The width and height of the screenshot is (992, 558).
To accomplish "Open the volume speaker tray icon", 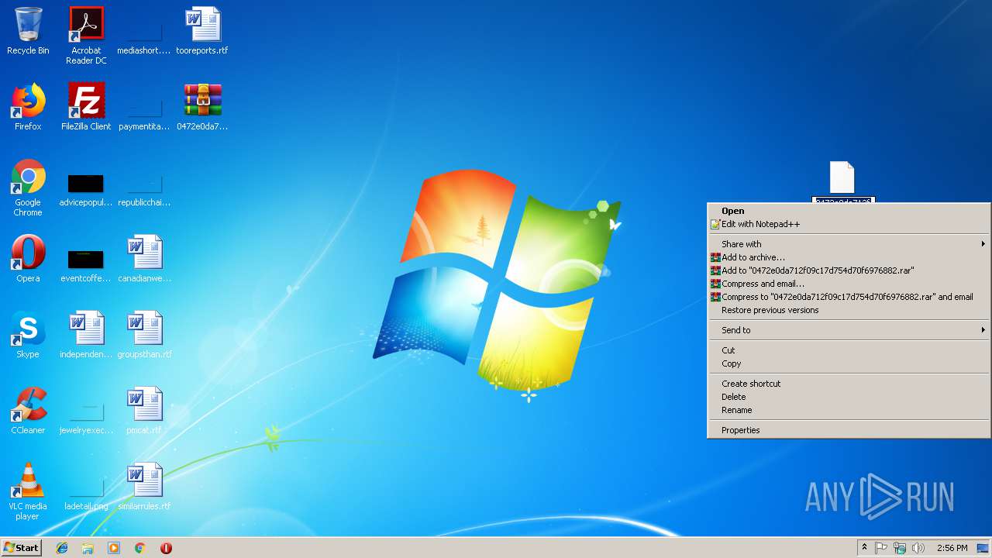I will tap(918, 548).
